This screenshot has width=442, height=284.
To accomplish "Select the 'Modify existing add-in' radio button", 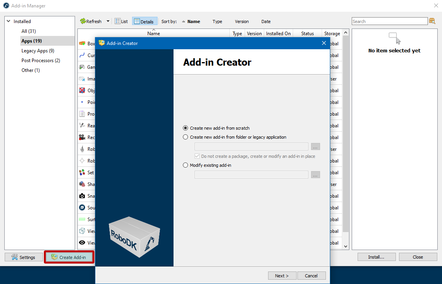I will (186, 165).
